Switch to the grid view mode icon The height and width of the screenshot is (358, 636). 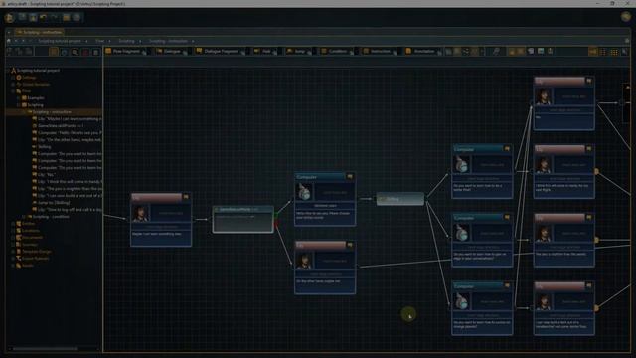tap(614, 52)
